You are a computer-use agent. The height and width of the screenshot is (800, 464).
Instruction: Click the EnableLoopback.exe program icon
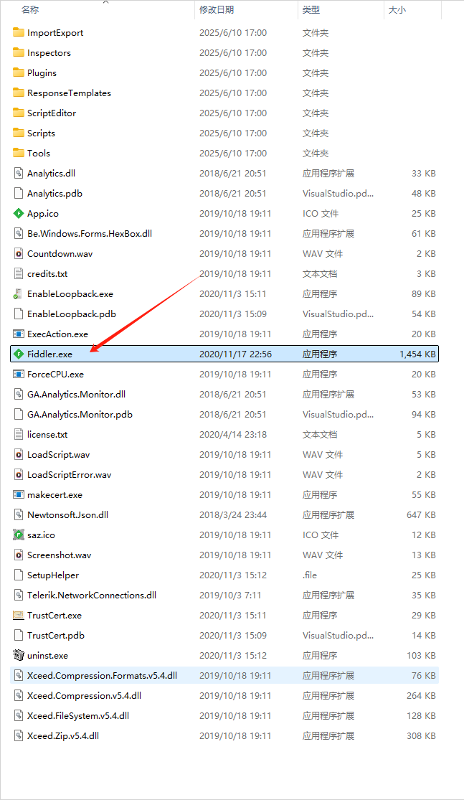pyautogui.click(x=19, y=294)
